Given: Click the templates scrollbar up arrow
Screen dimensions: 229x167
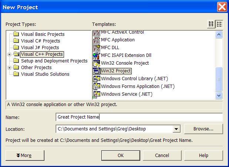Looking at the screenshot, I should click(219, 35).
